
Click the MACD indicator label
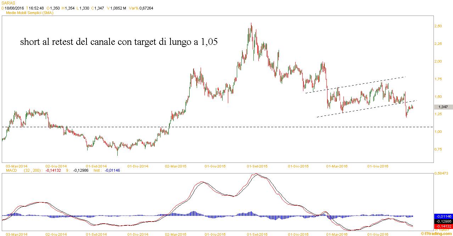12,170
